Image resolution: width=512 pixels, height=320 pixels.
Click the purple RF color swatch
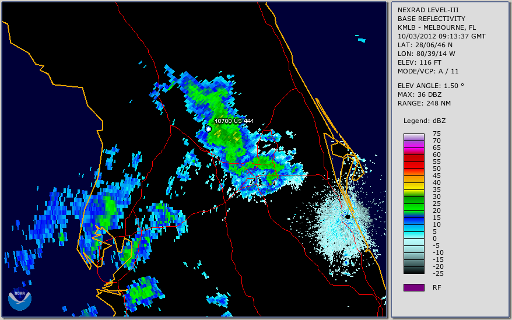tap(413, 287)
